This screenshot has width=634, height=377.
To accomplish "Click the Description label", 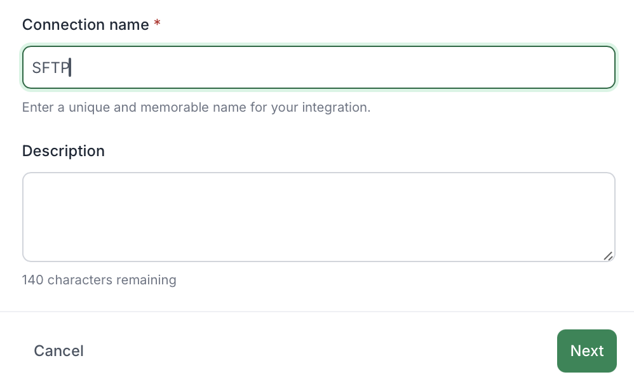I will 64,151.
